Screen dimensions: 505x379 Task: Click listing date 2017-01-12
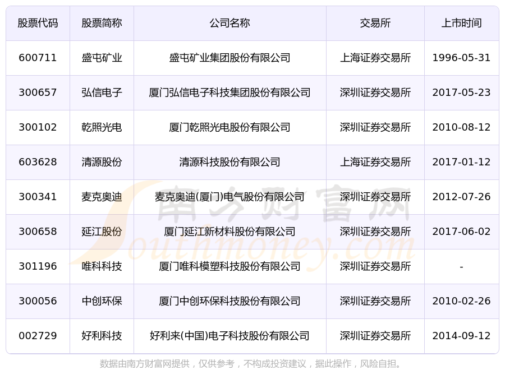tap(462, 162)
